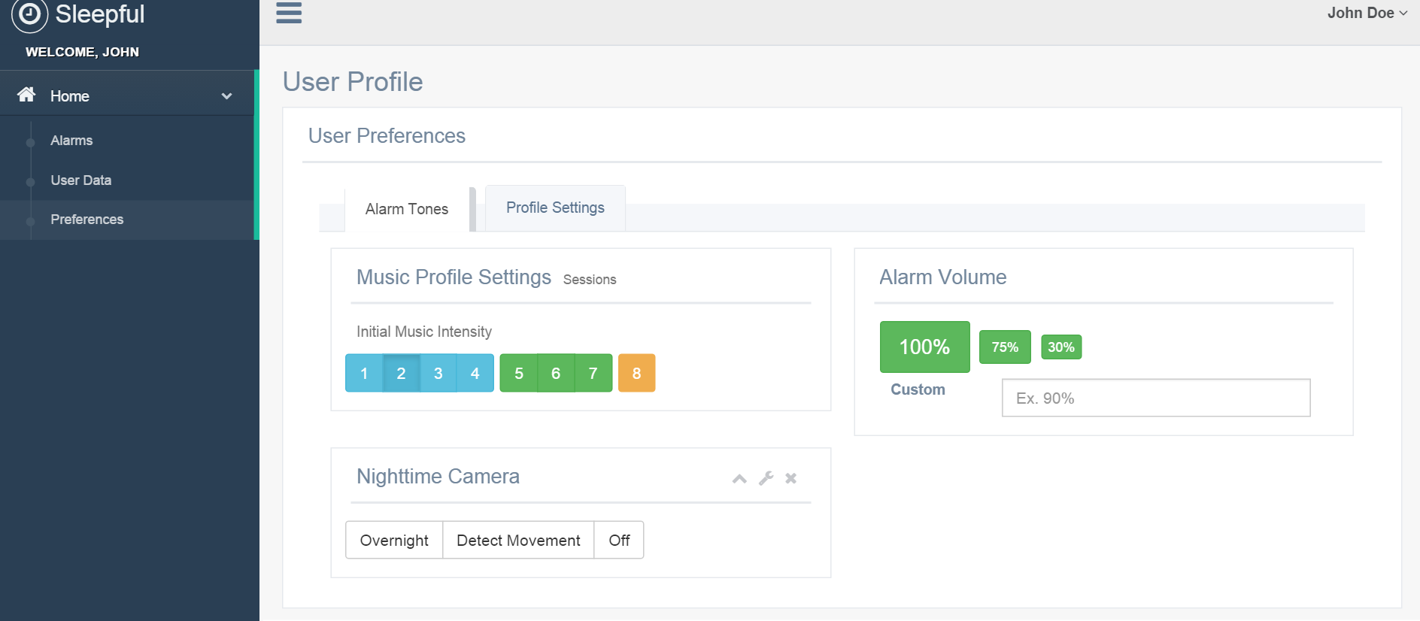Focus the Custom volume input field
The width and height of the screenshot is (1420, 621).
tap(1155, 398)
